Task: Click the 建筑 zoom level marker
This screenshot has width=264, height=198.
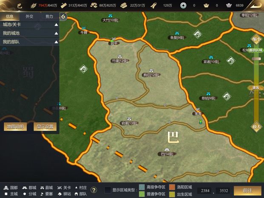Action: pyautogui.click(x=255, y=88)
